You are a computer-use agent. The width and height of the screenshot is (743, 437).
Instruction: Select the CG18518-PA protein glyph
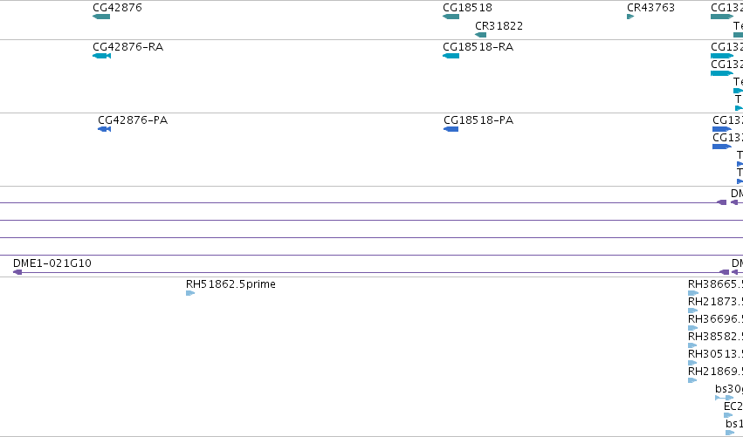[451, 129]
